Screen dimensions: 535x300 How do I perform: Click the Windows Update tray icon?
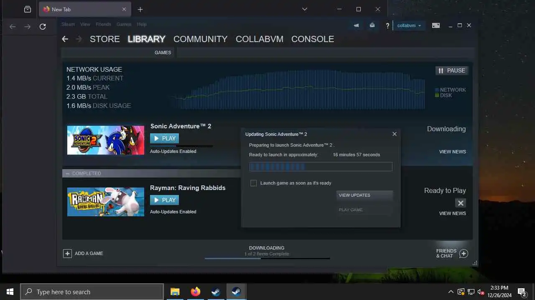click(x=461, y=292)
